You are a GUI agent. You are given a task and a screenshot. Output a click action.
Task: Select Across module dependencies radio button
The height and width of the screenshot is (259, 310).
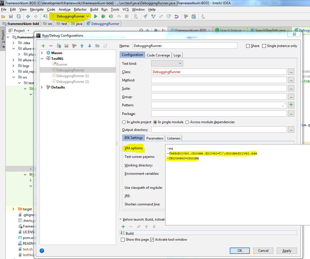187,122
